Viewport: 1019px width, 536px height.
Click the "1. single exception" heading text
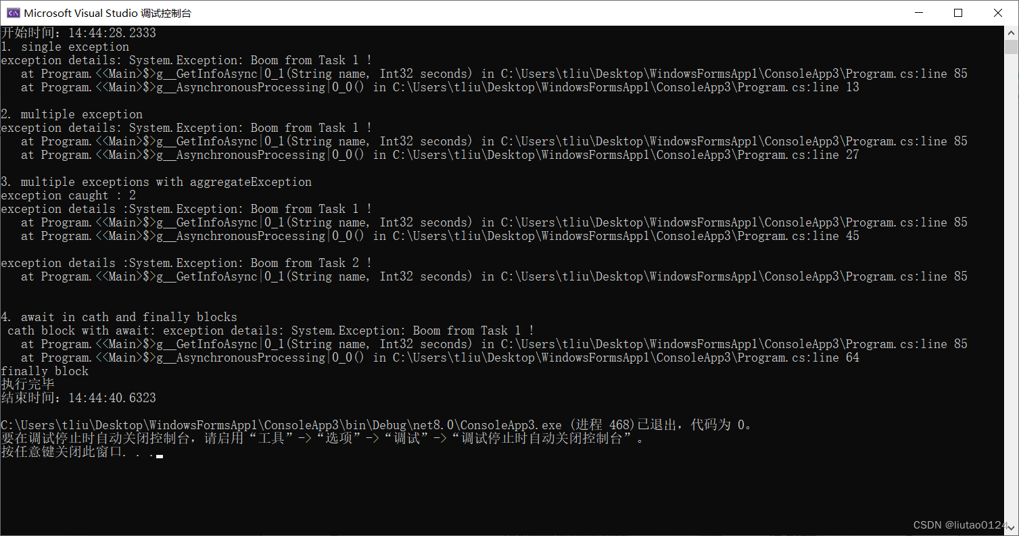point(64,46)
